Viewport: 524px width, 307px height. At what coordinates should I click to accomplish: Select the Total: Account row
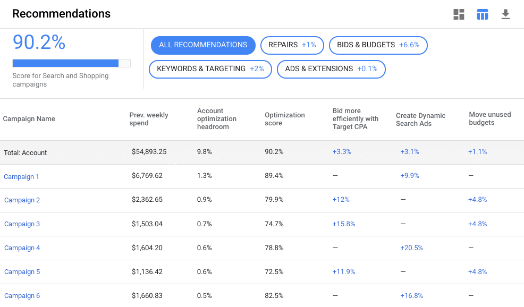click(25, 152)
